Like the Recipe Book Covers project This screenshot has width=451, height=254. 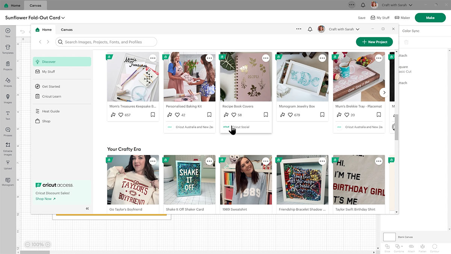234,115
